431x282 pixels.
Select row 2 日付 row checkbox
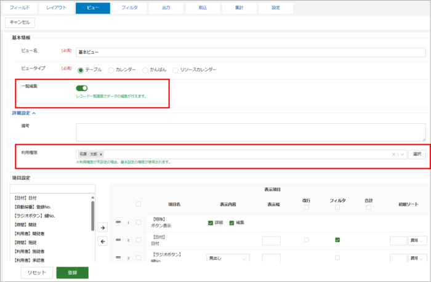tap(139, 240)
